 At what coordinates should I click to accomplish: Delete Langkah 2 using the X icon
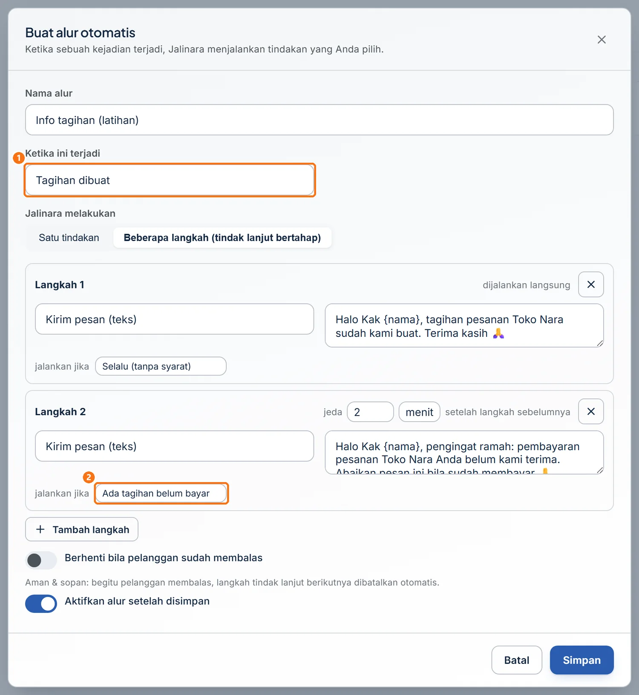click(591, 411)
